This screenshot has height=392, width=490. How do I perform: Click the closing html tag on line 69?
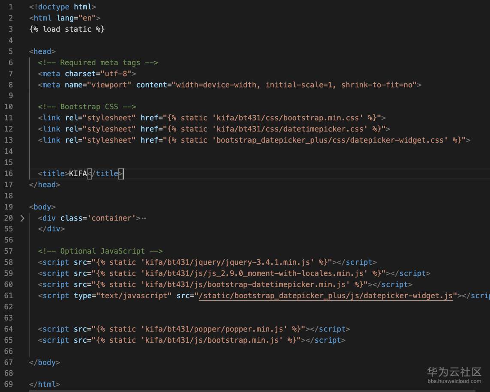(x=45, y=385)
